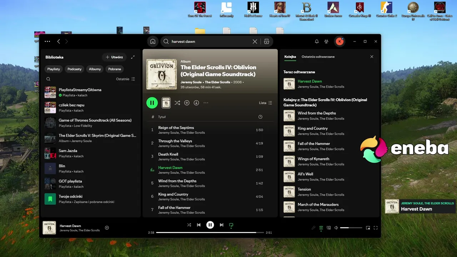
Task: Add album to library plus icon
Action: [x=187, y=103]
